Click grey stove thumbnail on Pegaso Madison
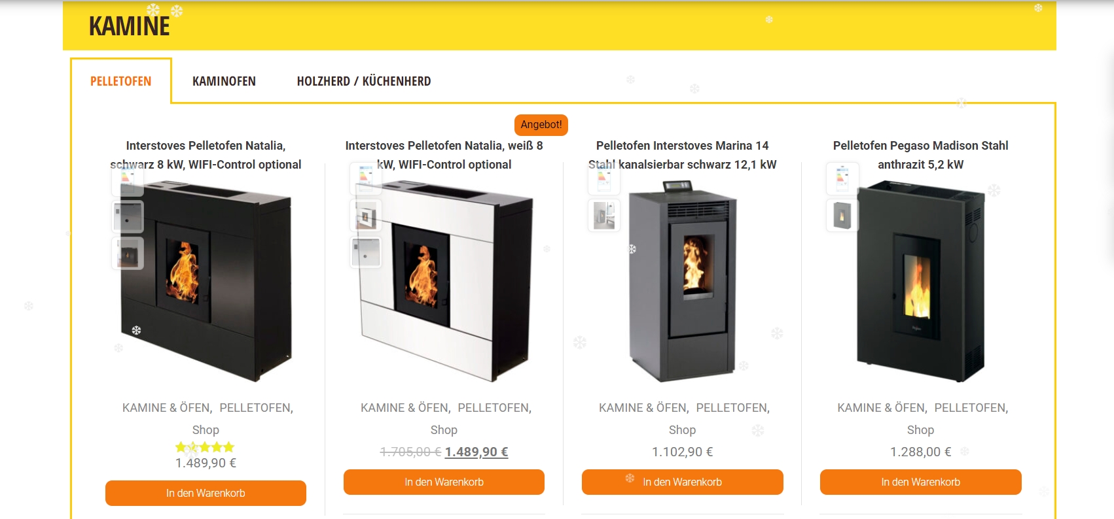This screenshot has width=1114, height=519. [842, 216]
